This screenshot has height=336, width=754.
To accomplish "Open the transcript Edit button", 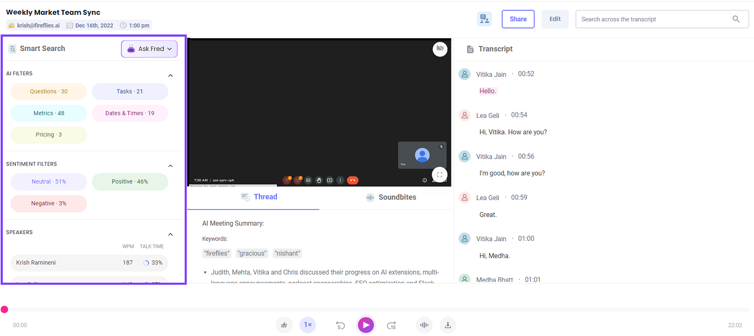I will point(555,18).
